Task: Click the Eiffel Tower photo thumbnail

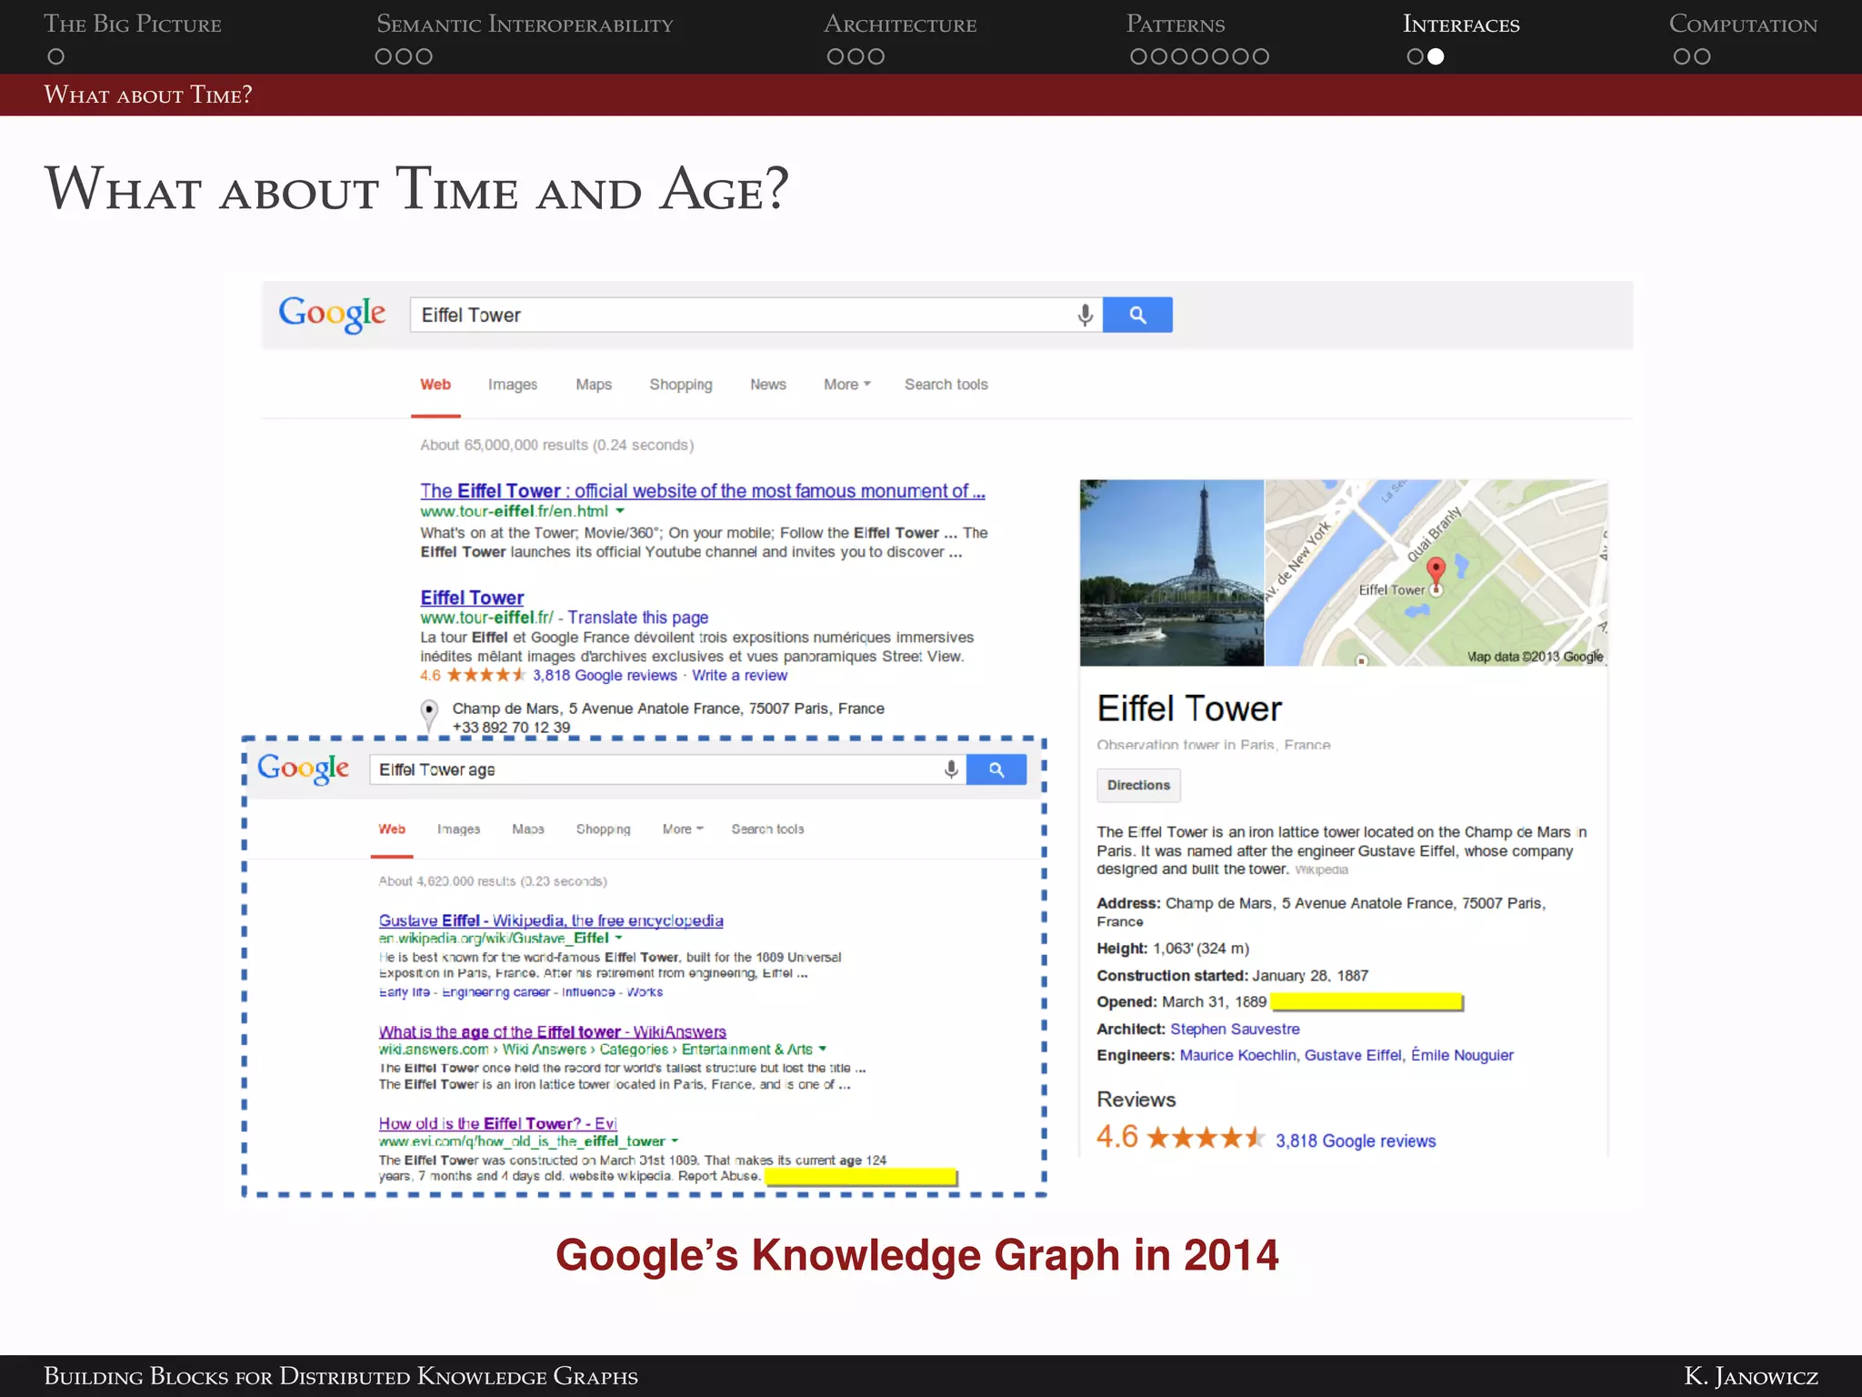Action: point(1171,573)
